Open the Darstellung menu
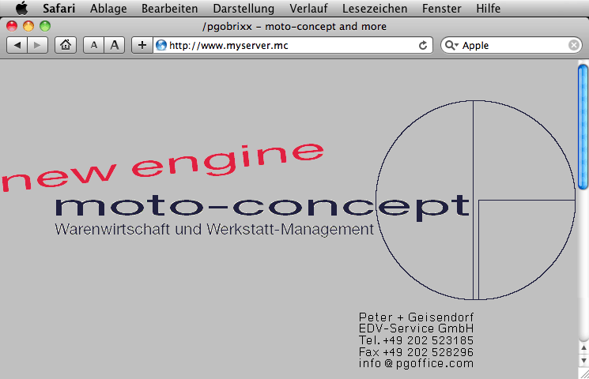589x379 pixels. click(x=244, y=9)
